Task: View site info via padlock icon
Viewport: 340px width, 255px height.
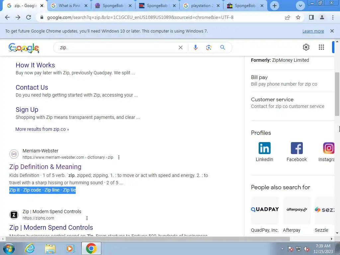Action: point(42,17)
